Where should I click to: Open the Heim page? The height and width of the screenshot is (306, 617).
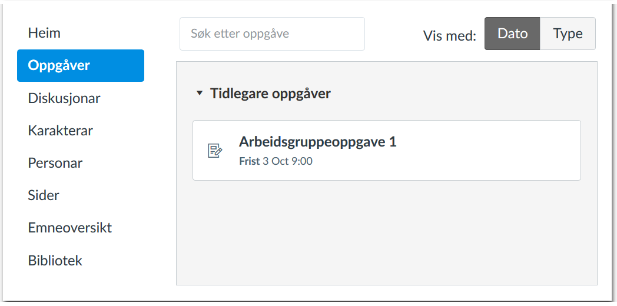tap(44, 33)
